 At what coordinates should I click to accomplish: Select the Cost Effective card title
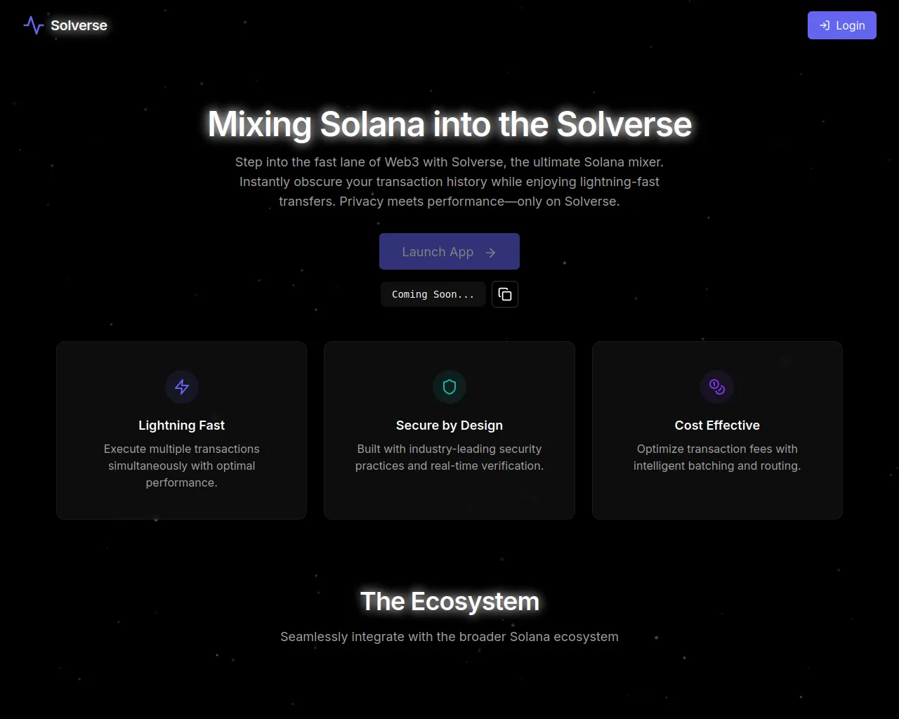[717, 426]
